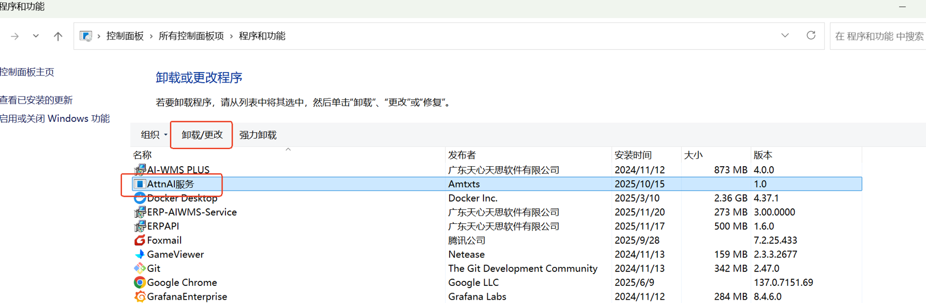Select the GrafanaEnterprise row name

(x=187, y=296)
